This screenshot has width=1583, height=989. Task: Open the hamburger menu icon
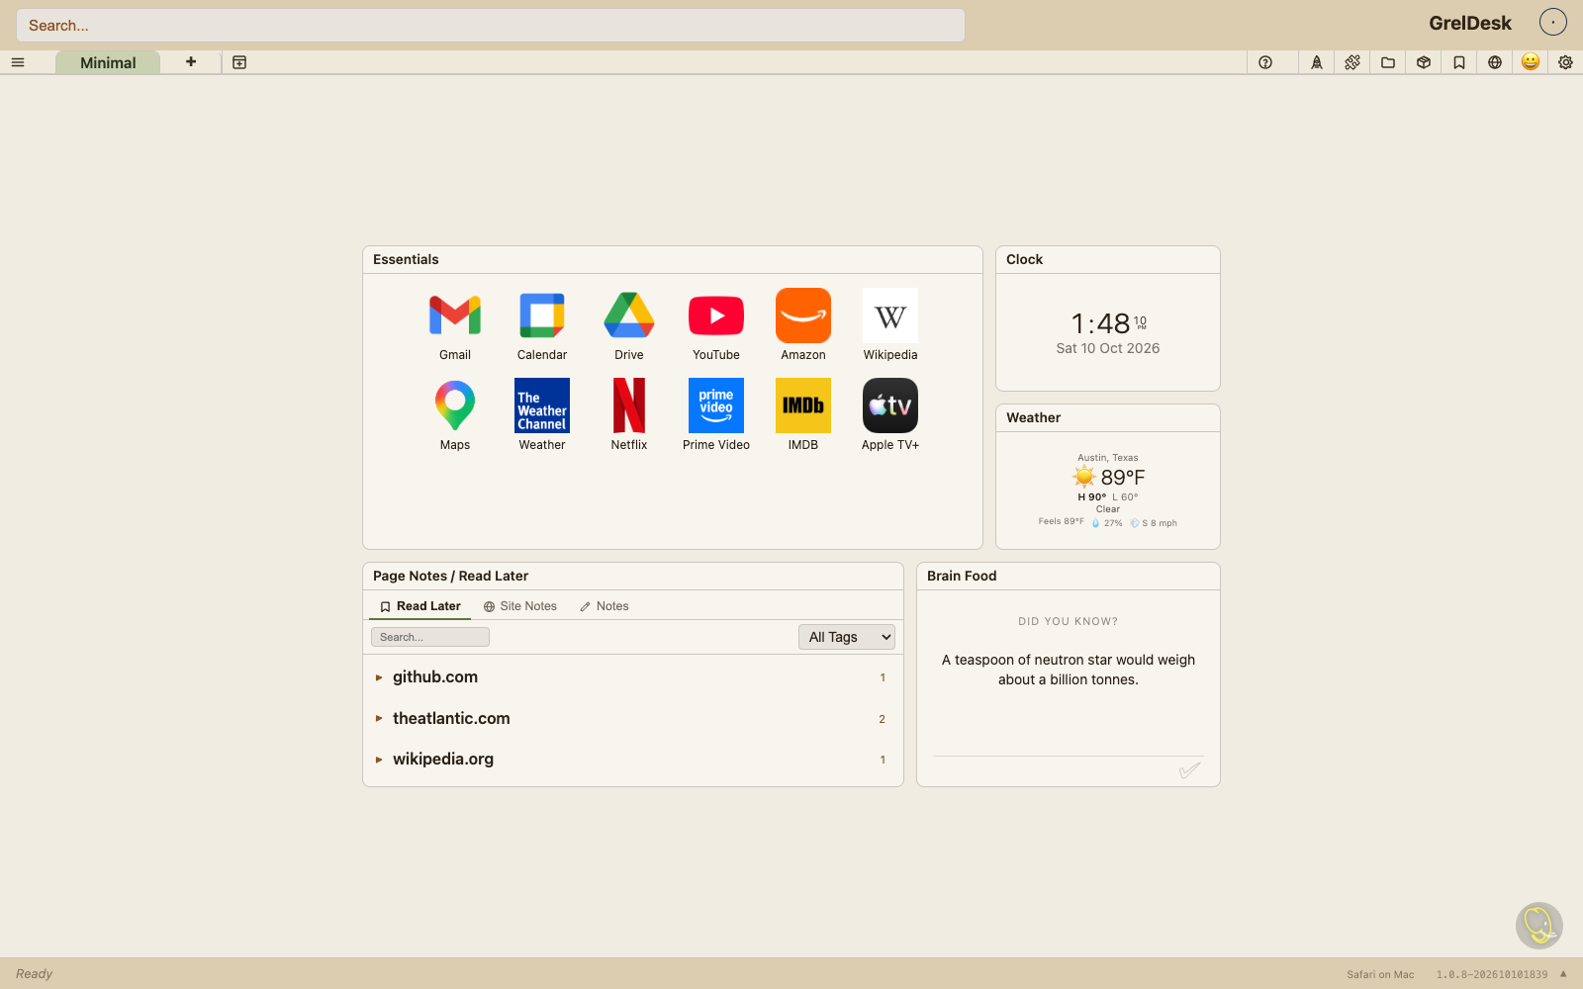[18, 62]
